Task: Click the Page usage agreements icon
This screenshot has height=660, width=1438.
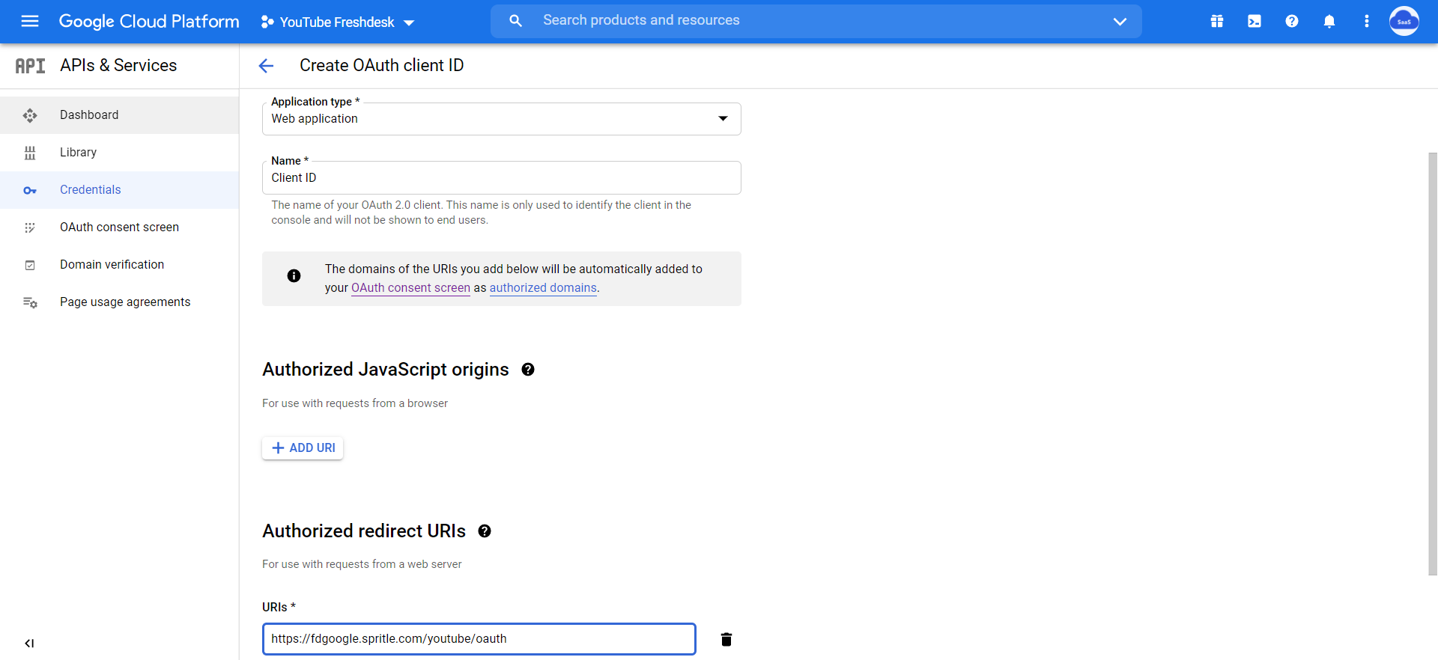Action: [x=30, y=302]
